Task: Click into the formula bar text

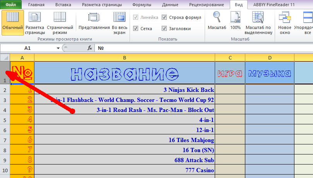Action: click(204, 48)
